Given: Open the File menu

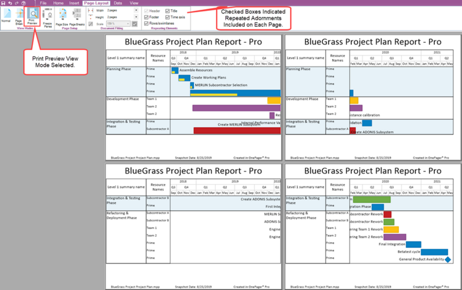Looking at the screenshot, I should tap(43, 3).
